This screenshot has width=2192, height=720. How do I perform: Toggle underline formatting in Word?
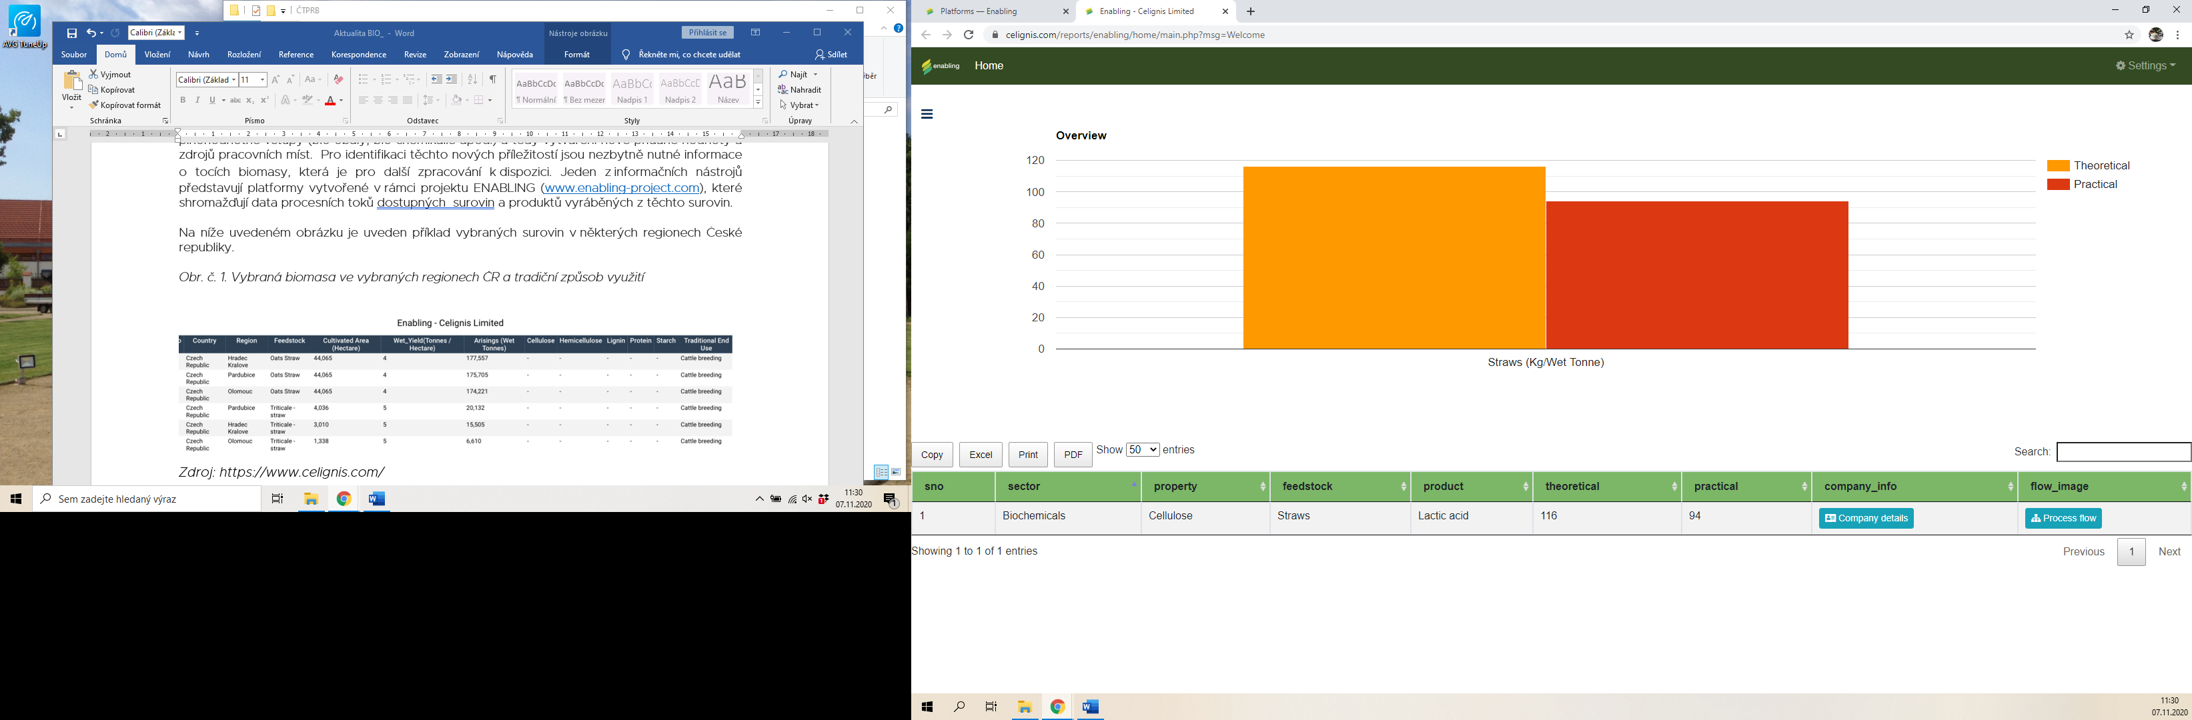click(213, 100)
